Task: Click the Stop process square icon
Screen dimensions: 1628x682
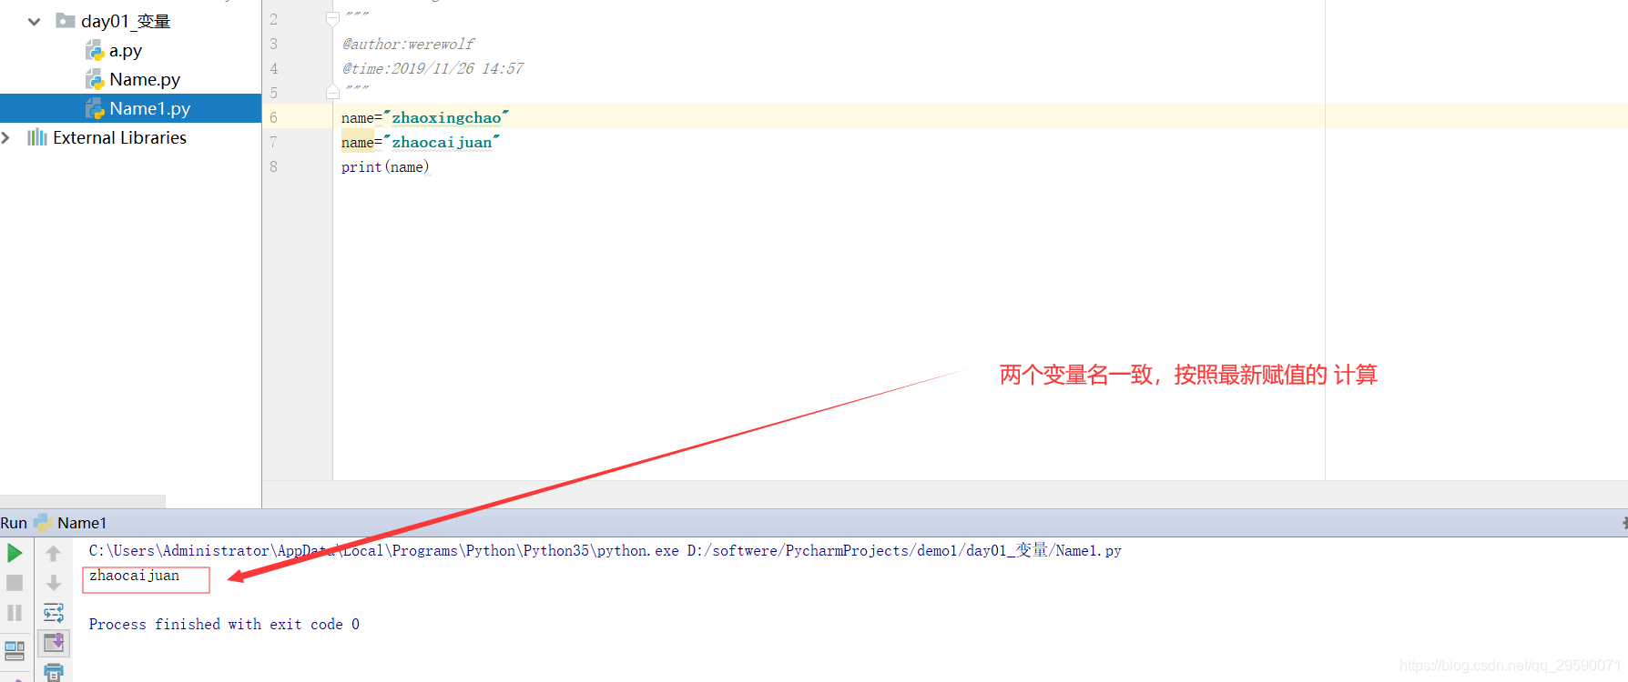Action: coord(15,583)
